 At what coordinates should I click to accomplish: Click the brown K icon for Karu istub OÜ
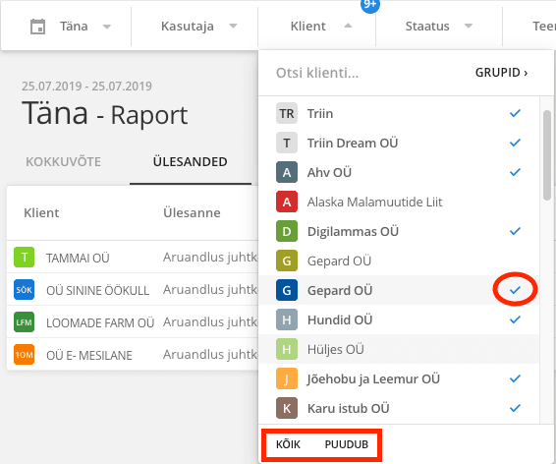287,408
